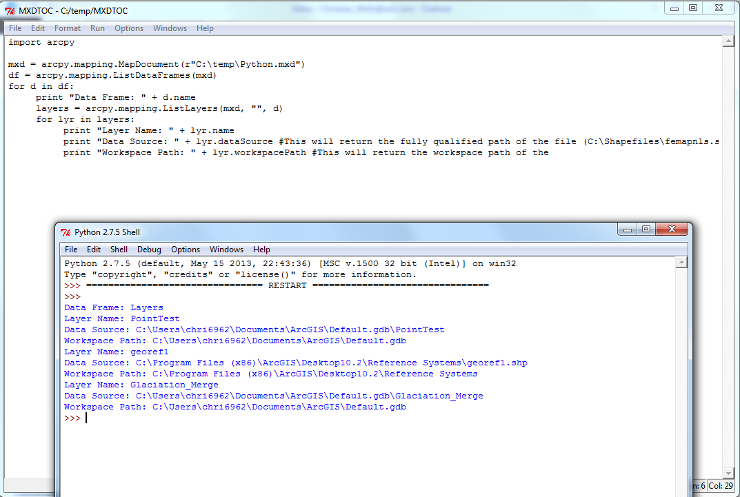Click 'Layer Name: PointTest' output line
Screen dimensions: 740x497
122,318
